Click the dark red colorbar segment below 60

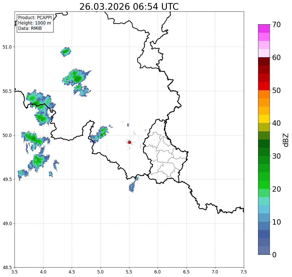(264, 61)
